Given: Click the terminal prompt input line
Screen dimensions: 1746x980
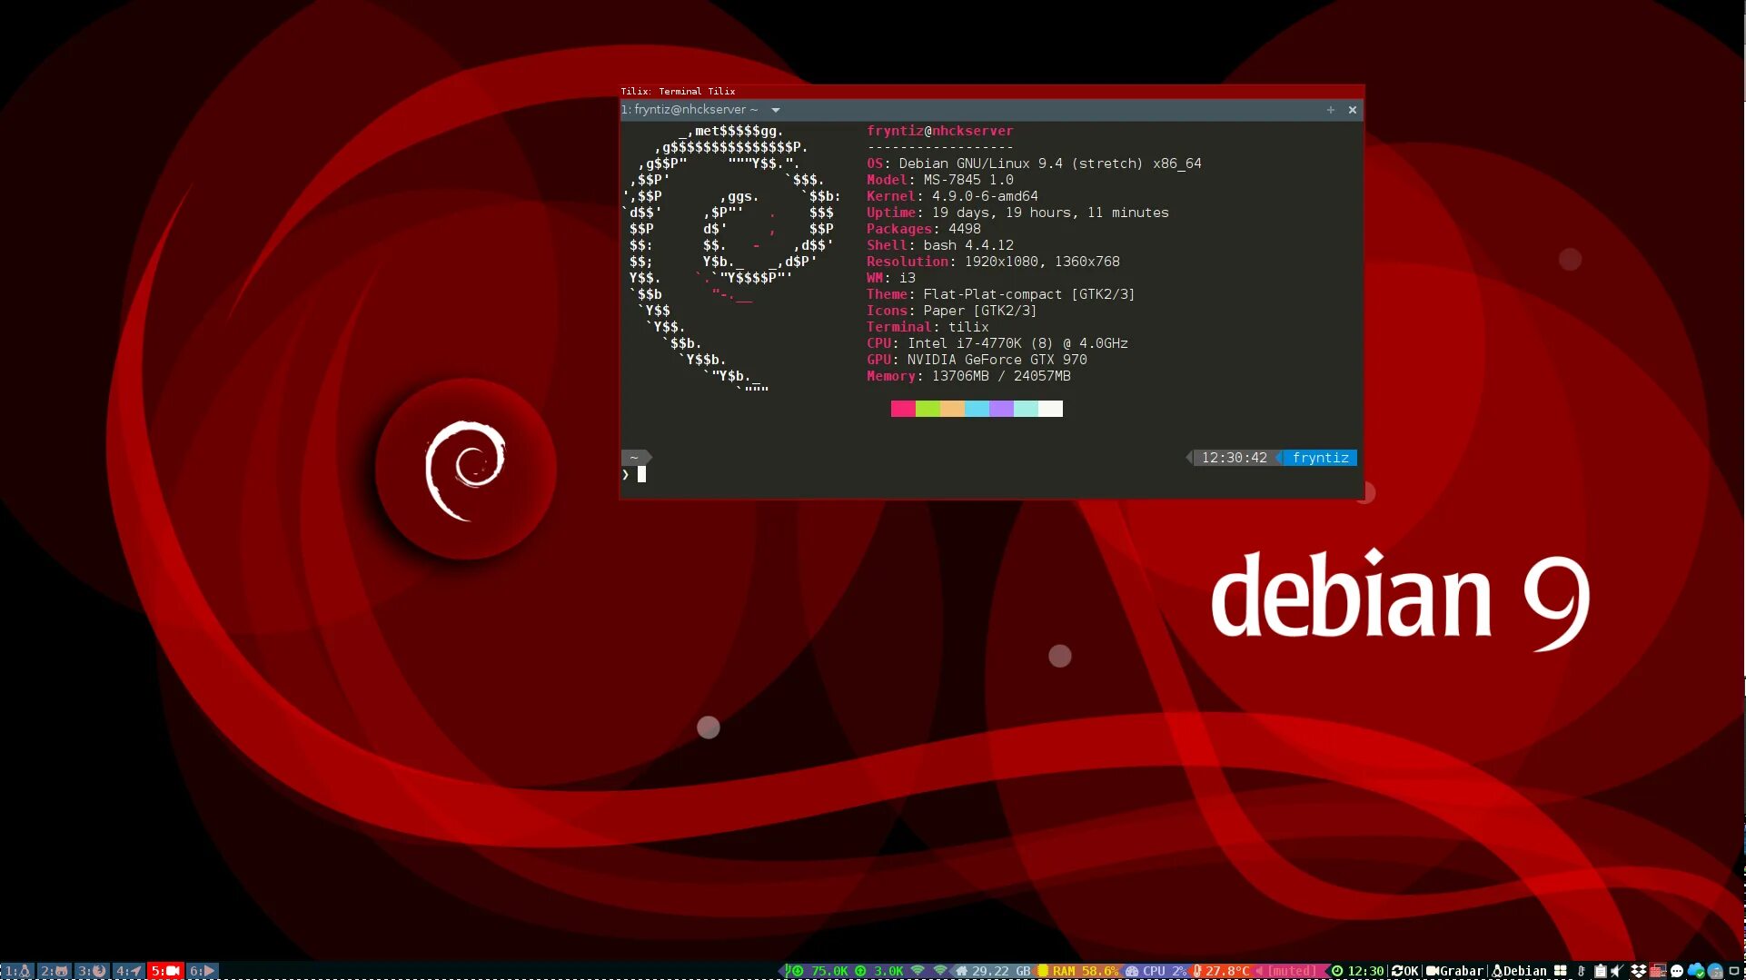Looking at the screenshot, I should [x=991, y=474].
